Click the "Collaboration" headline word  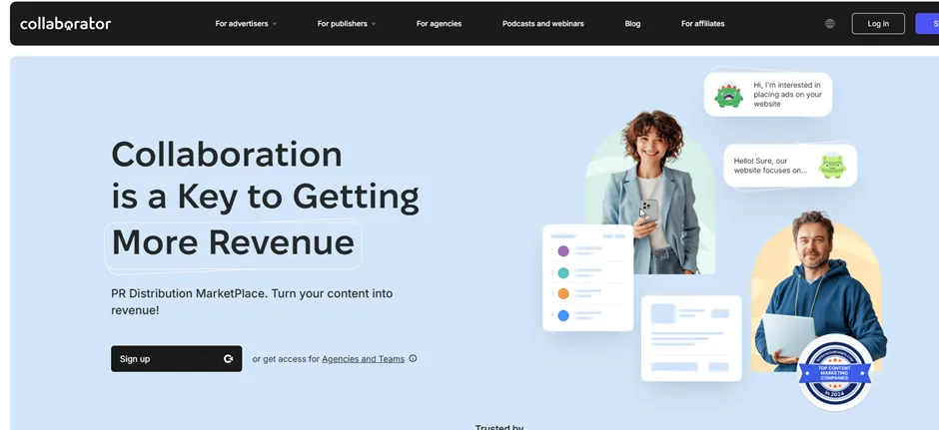pos(227,155)
